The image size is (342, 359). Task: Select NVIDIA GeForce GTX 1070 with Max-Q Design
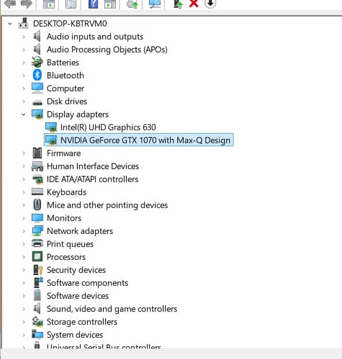click(145, 140)
